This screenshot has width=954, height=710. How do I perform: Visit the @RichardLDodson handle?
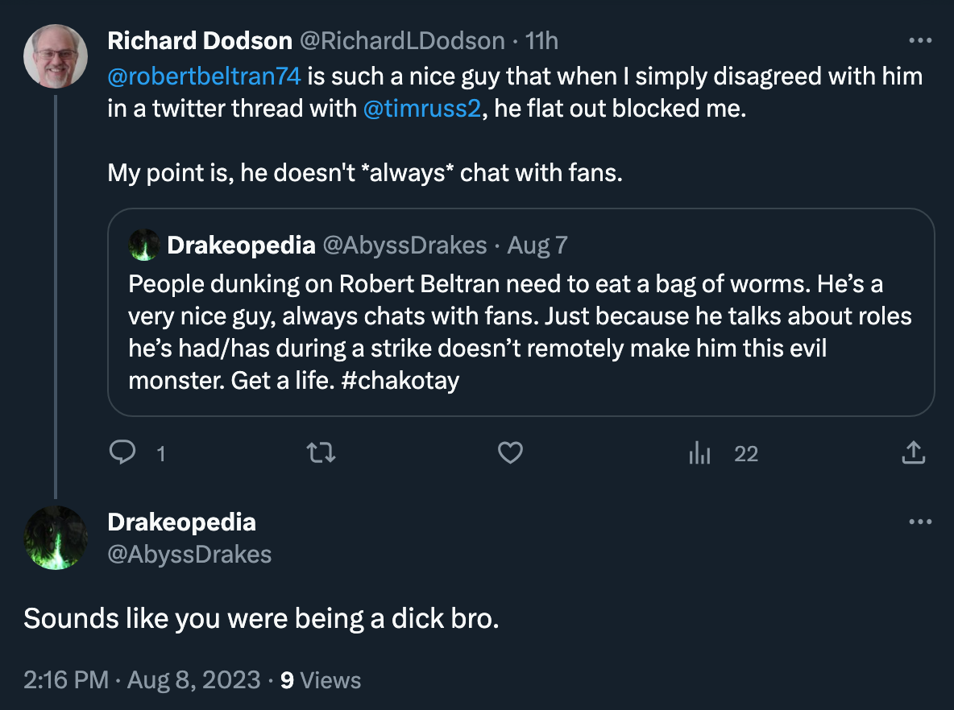pos(401,41)
